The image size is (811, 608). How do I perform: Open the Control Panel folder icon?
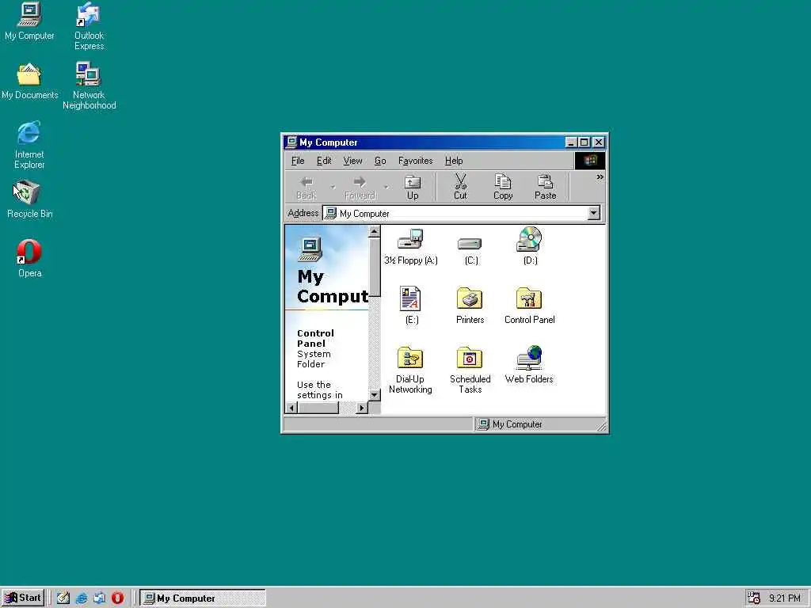coord(529,306)
